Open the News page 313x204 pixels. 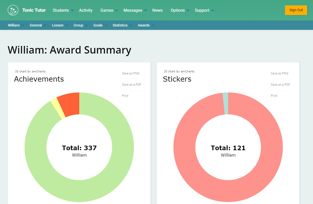click(x=157, y=10)
